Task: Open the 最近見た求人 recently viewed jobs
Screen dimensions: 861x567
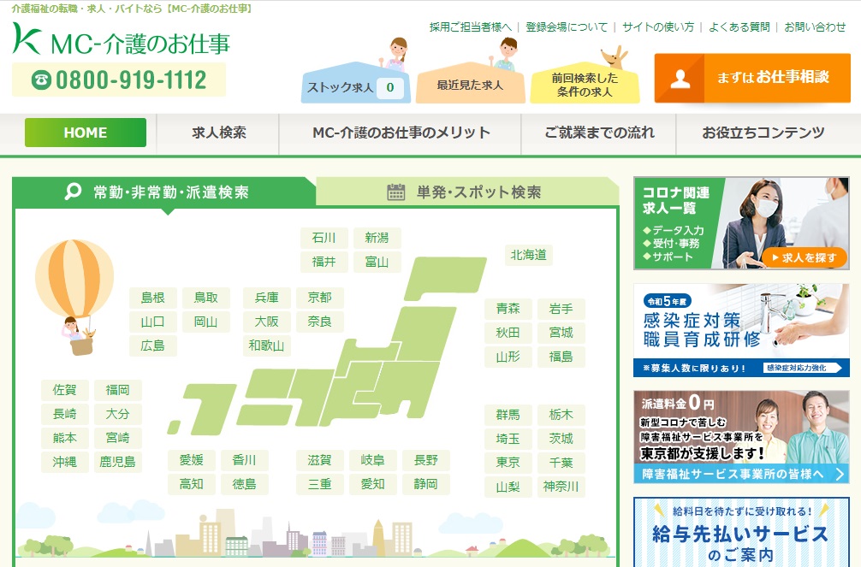Action: [x=470, y=85]
